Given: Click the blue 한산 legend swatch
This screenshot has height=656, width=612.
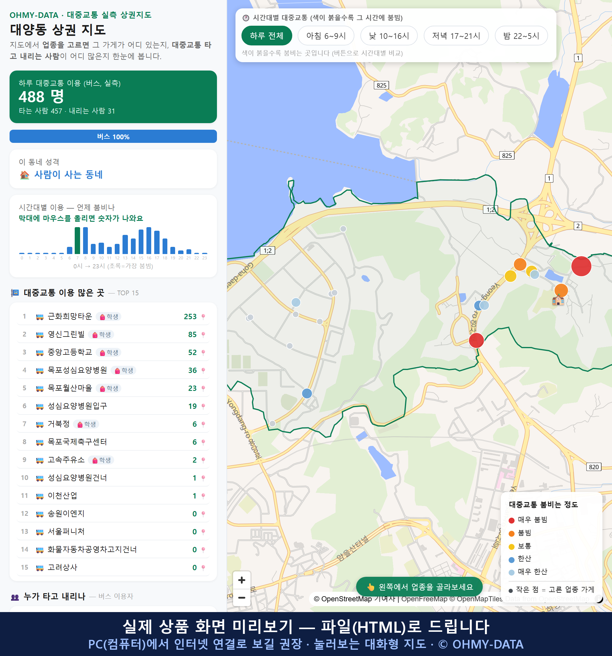Looking at the screenshot, I should pyautogui.click(x=511, y=560).
